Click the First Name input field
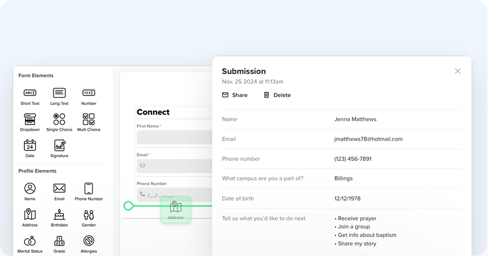 click(x=175, y=137)
